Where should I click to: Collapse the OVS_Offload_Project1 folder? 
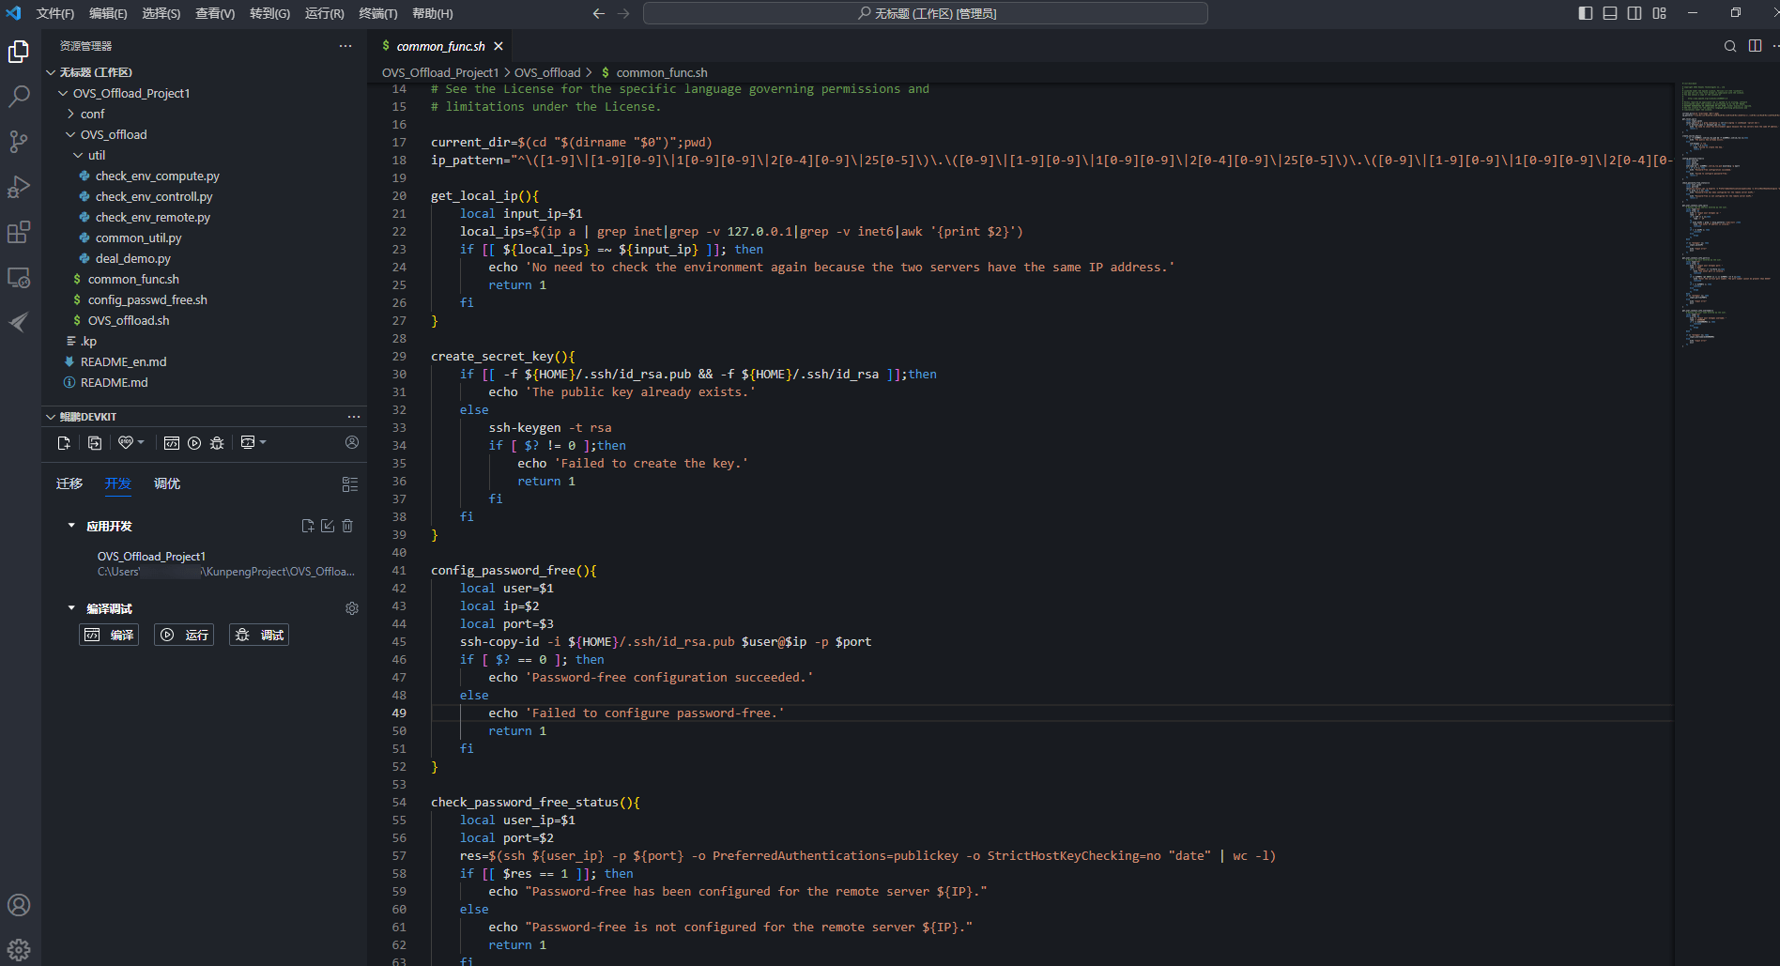63,93
